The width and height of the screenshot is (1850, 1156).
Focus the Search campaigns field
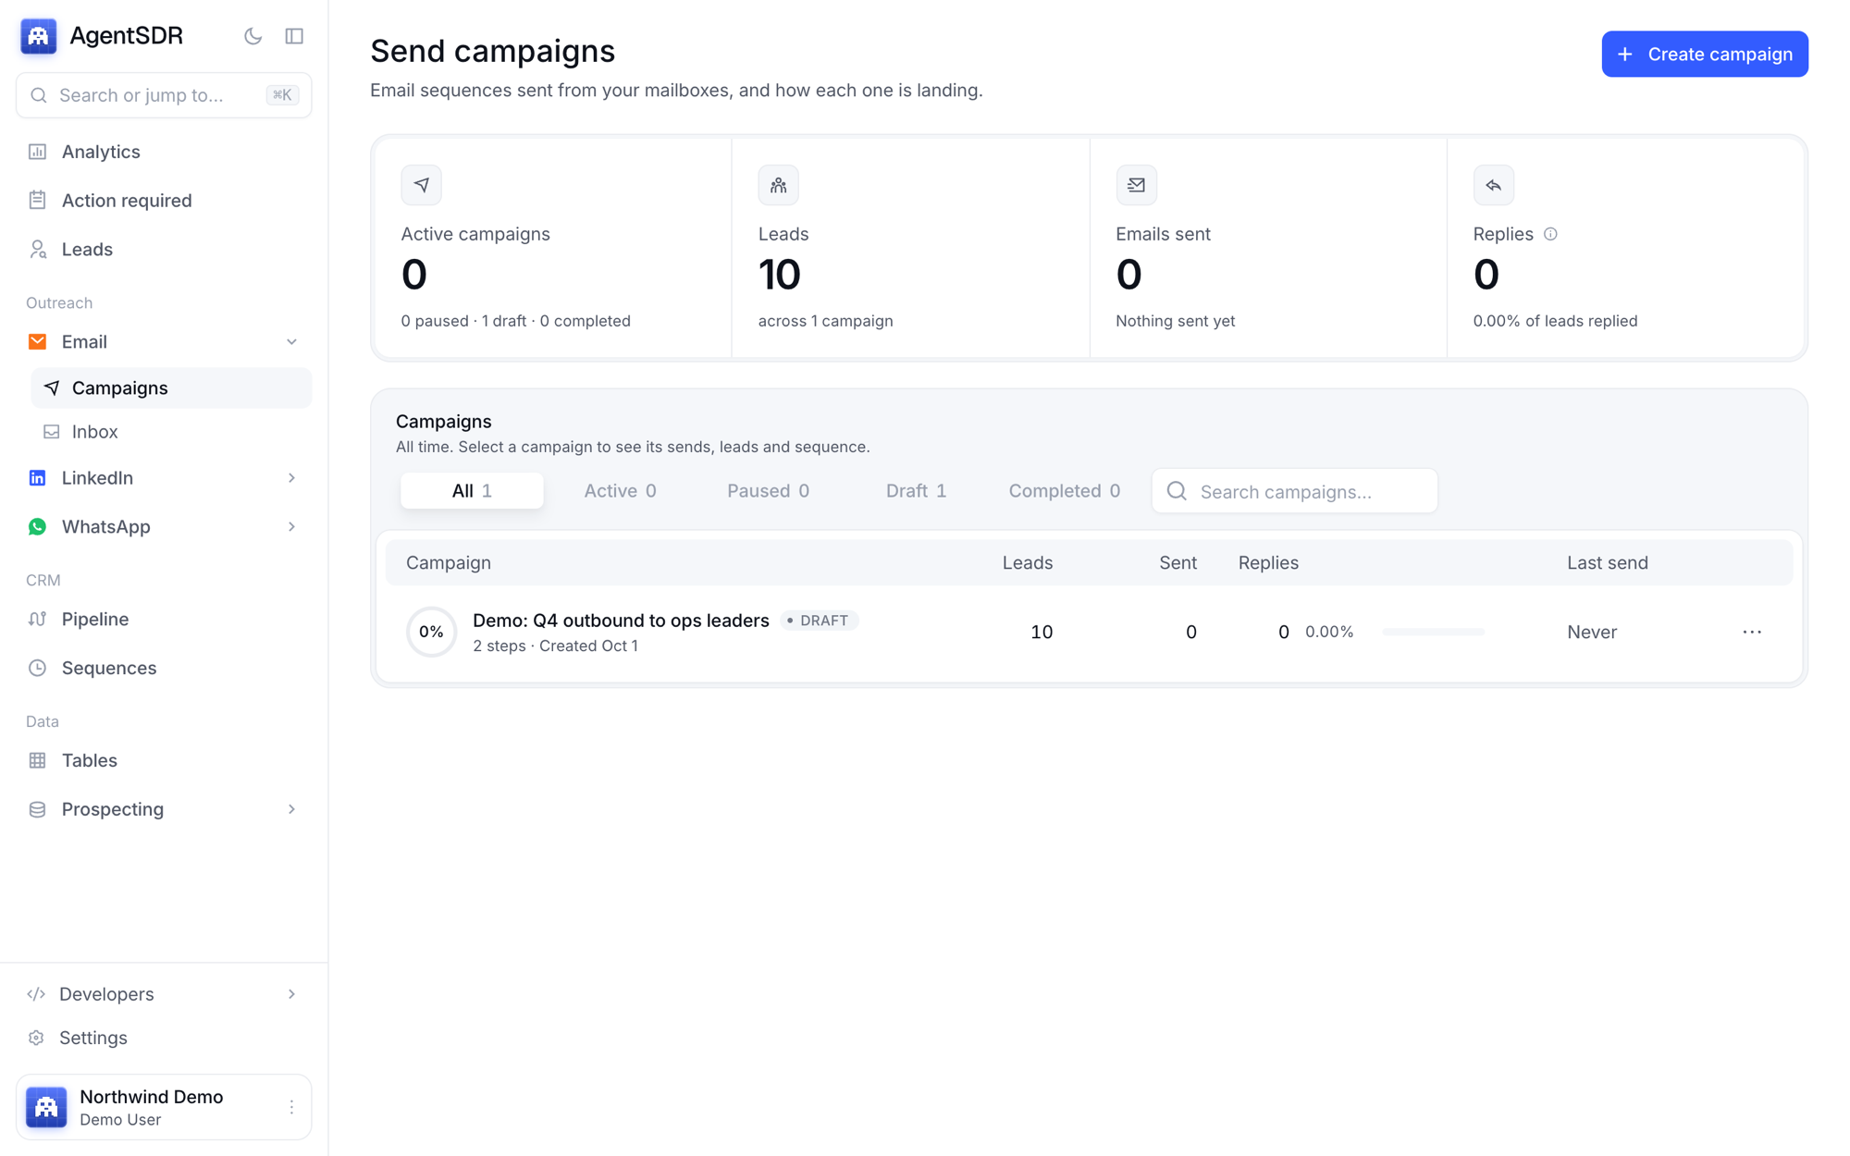(1294, 491)
